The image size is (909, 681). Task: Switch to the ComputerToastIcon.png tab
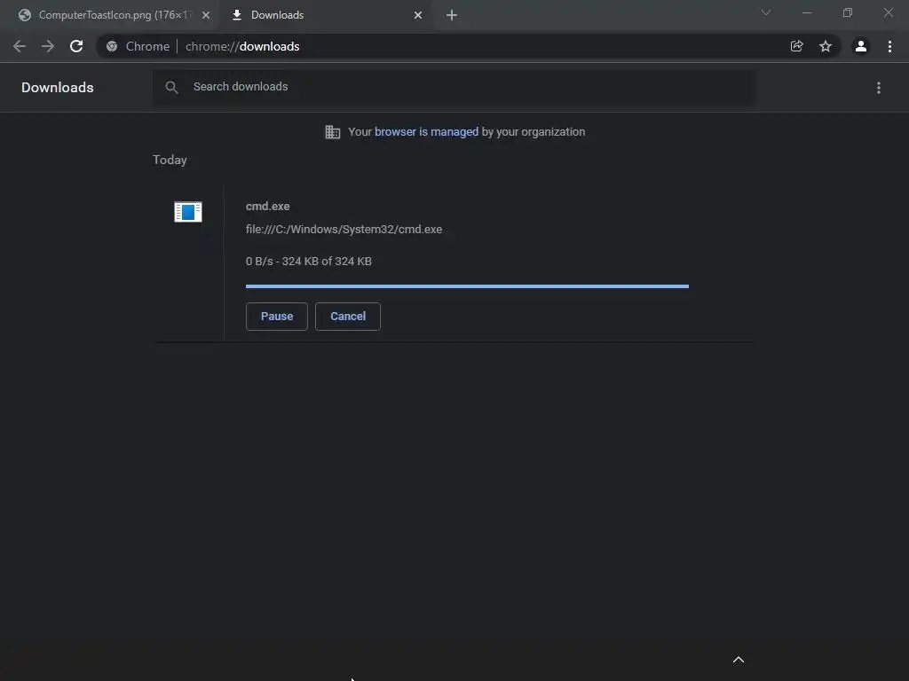(x=110, y=15)
